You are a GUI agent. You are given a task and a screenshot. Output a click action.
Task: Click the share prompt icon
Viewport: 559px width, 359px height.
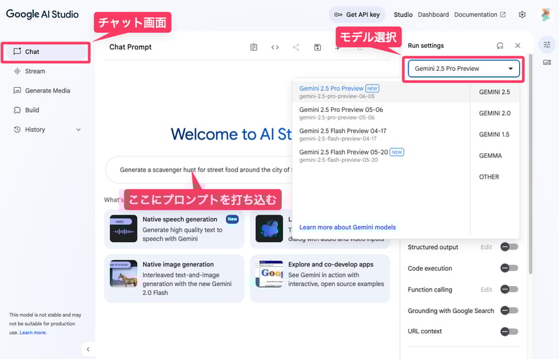pos(296,47)
